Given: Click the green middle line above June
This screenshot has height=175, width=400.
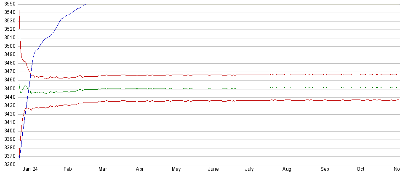Looking at the screenshot, I should tap(213, 88).
